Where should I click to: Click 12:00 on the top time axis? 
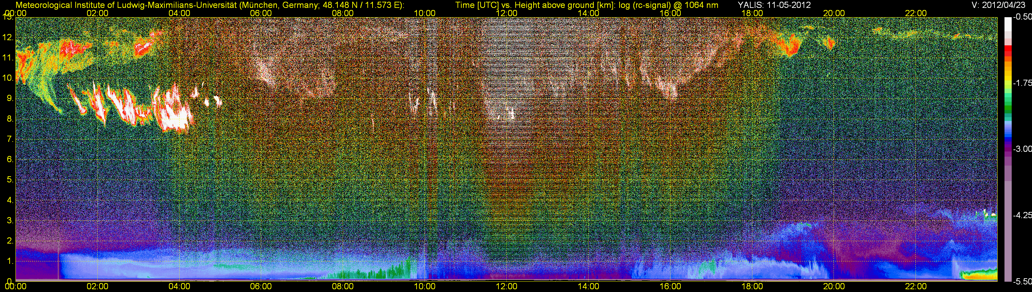[x=506, y=13]
